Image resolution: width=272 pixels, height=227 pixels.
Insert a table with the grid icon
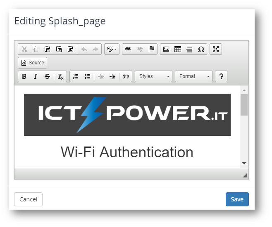[178, 49]
